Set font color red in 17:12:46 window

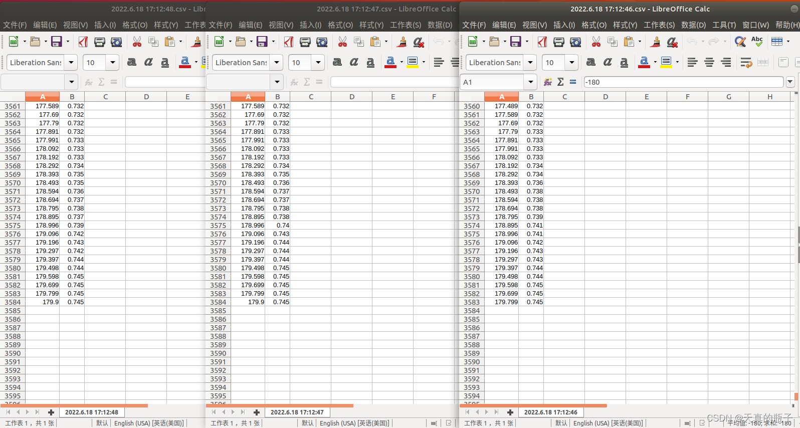644,62
